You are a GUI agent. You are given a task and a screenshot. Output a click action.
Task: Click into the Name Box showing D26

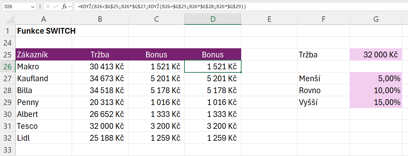[16, 7]
